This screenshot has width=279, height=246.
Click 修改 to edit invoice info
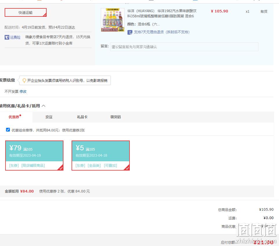tap(23, 91)
